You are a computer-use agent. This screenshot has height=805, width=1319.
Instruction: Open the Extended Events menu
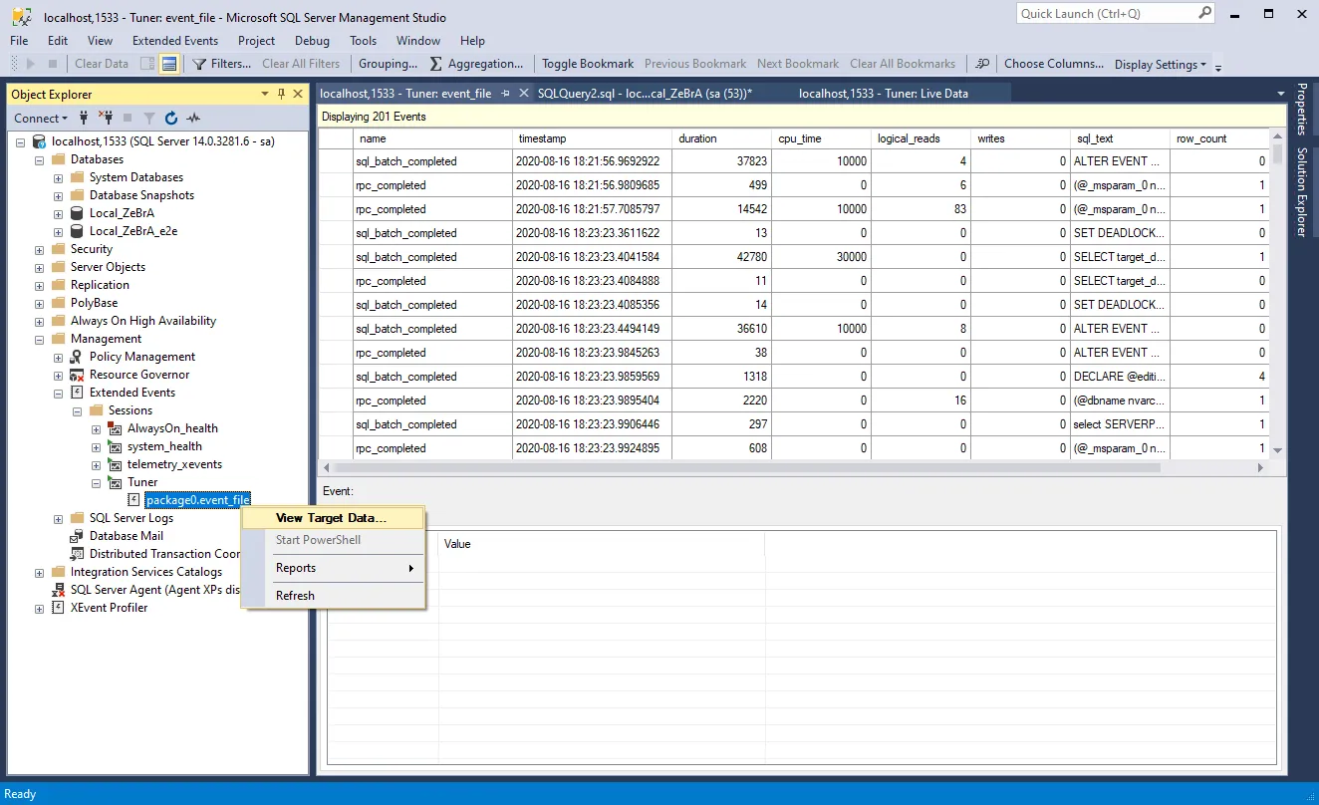[x=175, y=41]
